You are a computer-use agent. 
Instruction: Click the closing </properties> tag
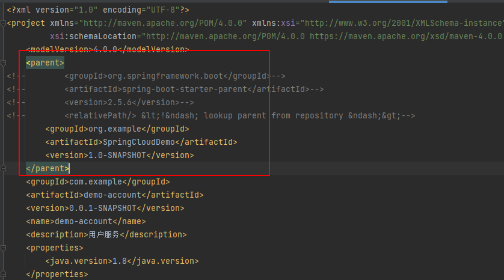coord(57,274)
